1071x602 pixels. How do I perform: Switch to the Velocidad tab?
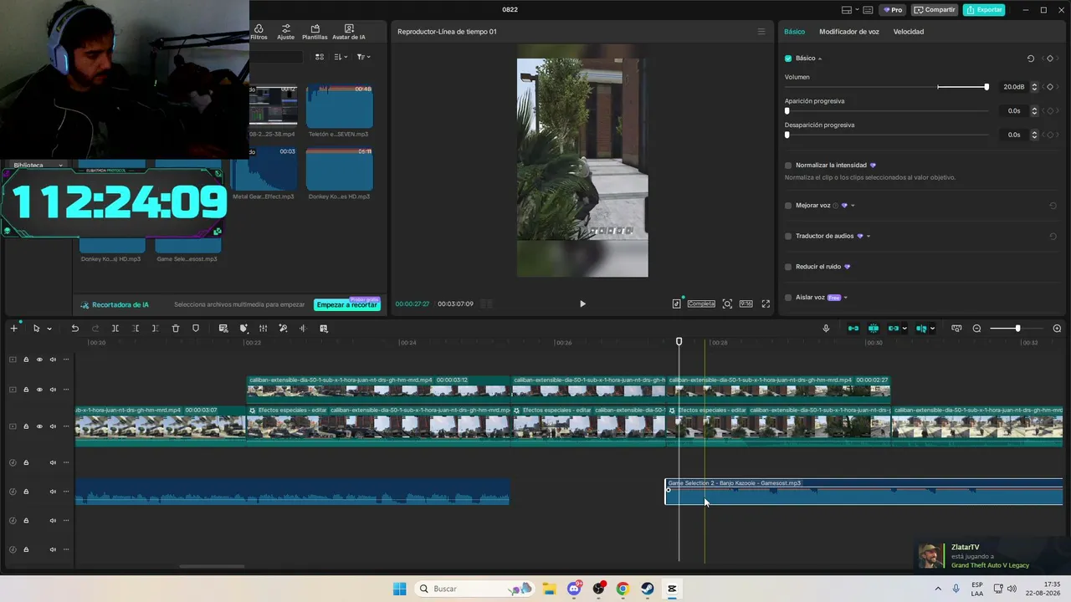tap(909, 32)
